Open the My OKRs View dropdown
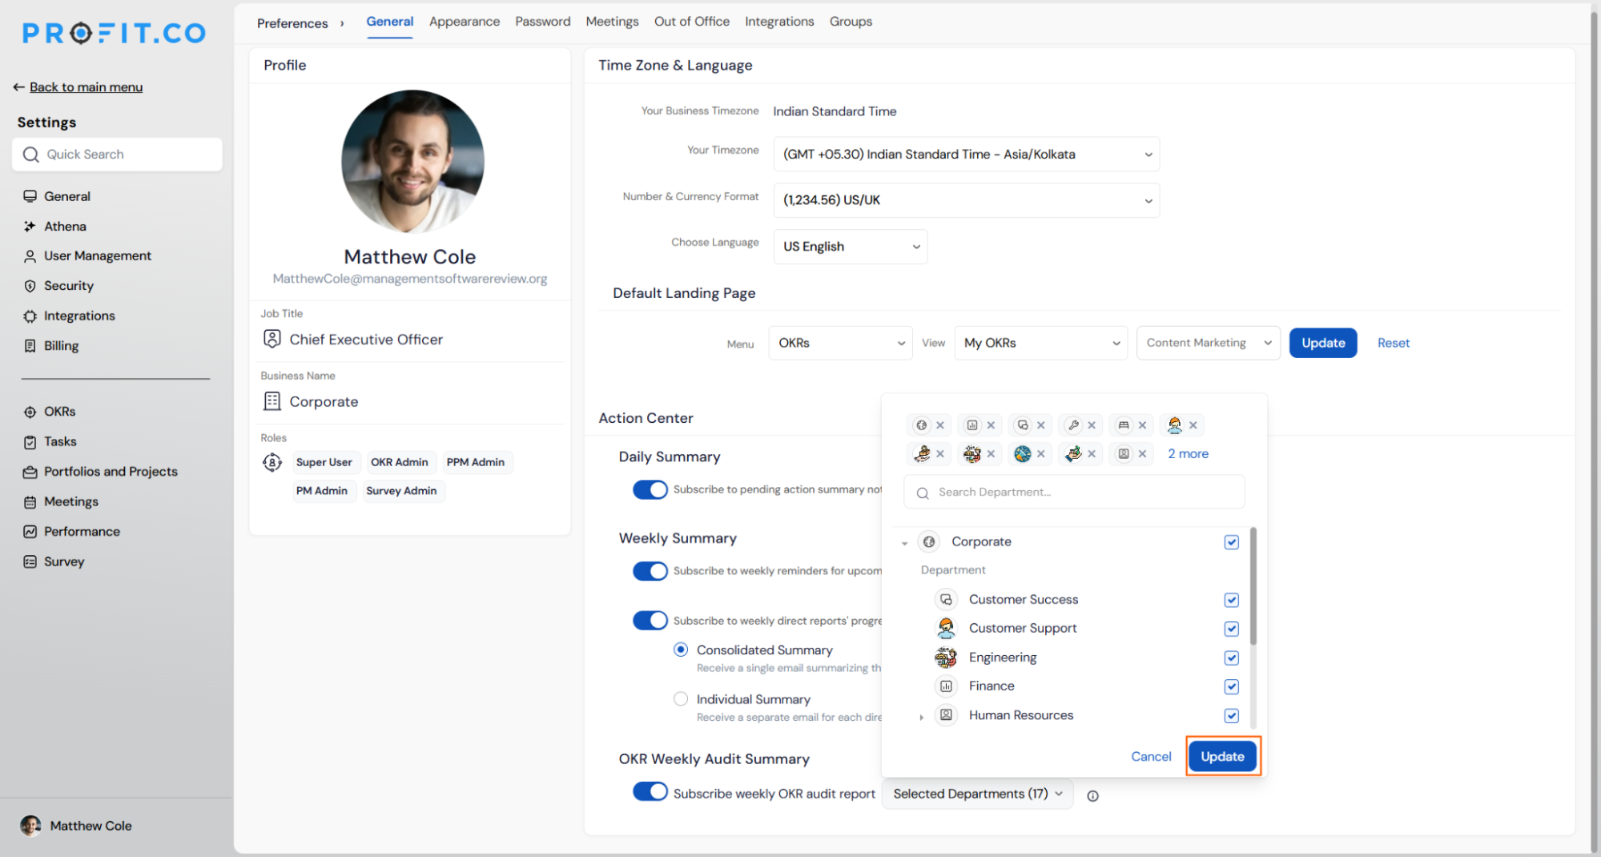Screen dimensions: 1601x857 click(x=1040, y=343)
